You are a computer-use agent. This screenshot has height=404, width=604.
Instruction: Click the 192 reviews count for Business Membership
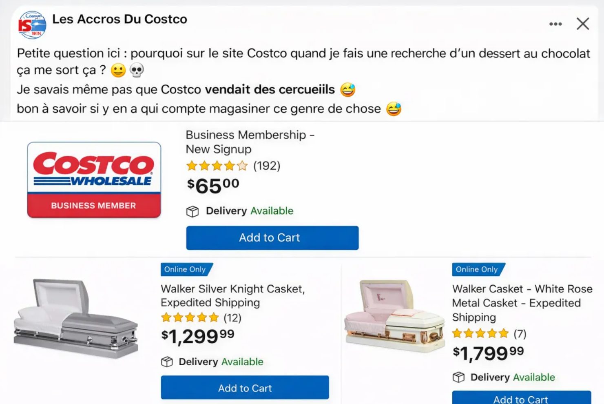[x=266, y=166]
